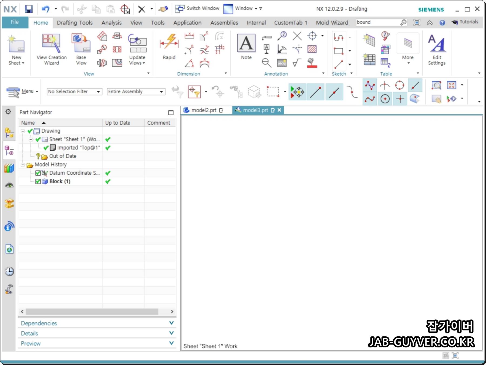486x365 pixels.
Task: Click the Command Finder search magnifier
Action: click(403, 22)
